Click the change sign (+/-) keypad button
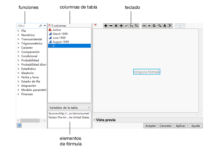This screenshot has height=150, width=213. (136, 26)
